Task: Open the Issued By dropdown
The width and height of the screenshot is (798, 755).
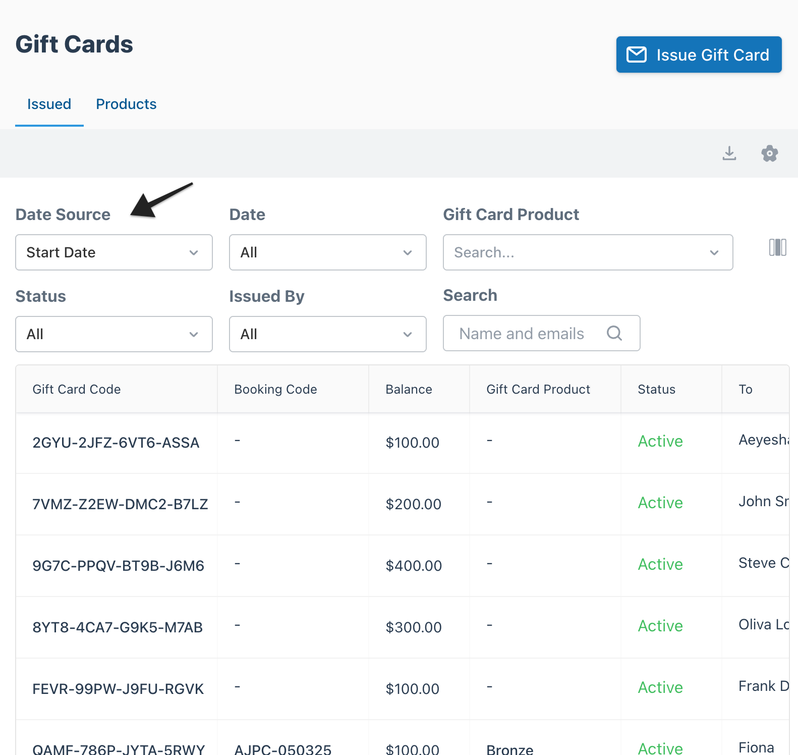Action: point(328,334)
